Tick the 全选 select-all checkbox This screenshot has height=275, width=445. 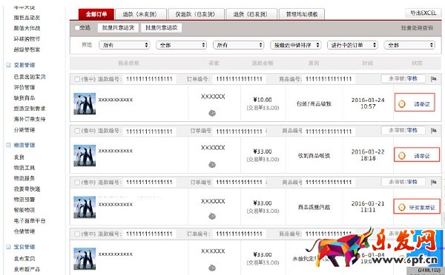(x=77, y=28)
